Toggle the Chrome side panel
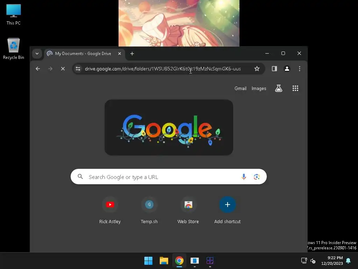Screen dimensions: 358x269 (x=274, y=69)
